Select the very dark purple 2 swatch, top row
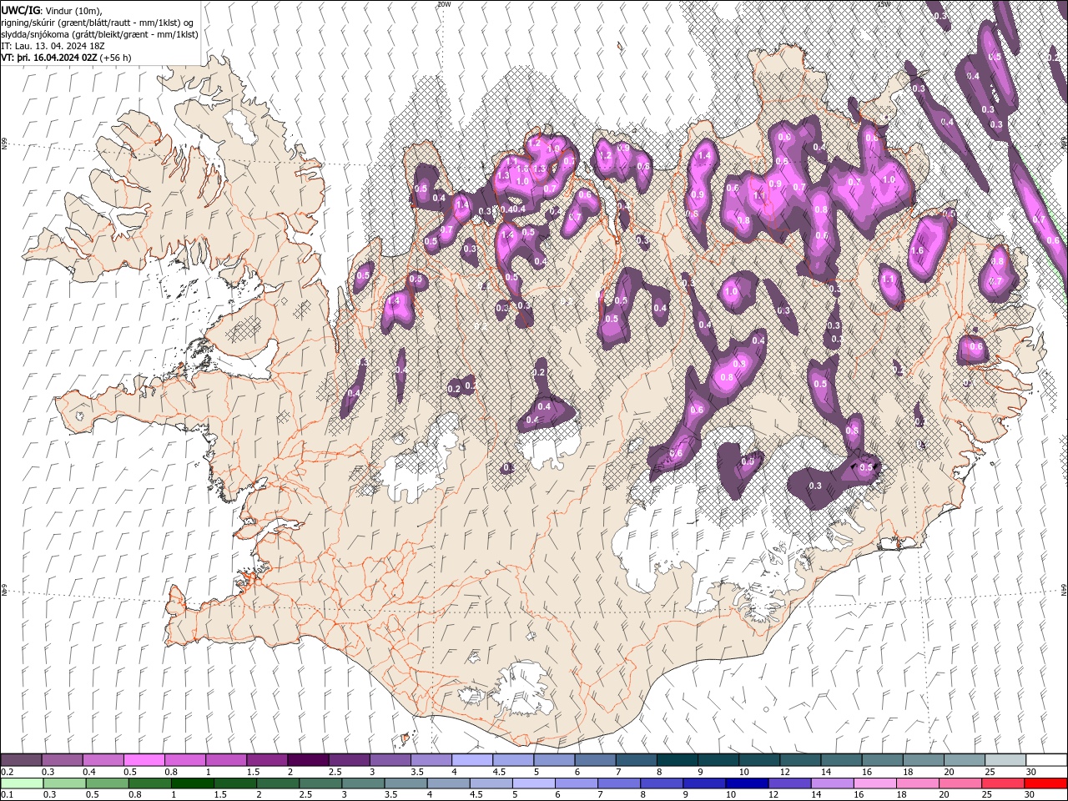 click(x=308, y=760)
